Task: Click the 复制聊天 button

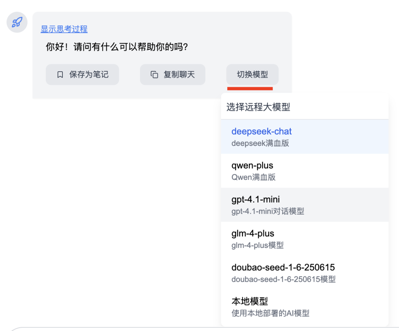Action: (x=173, y=75)
